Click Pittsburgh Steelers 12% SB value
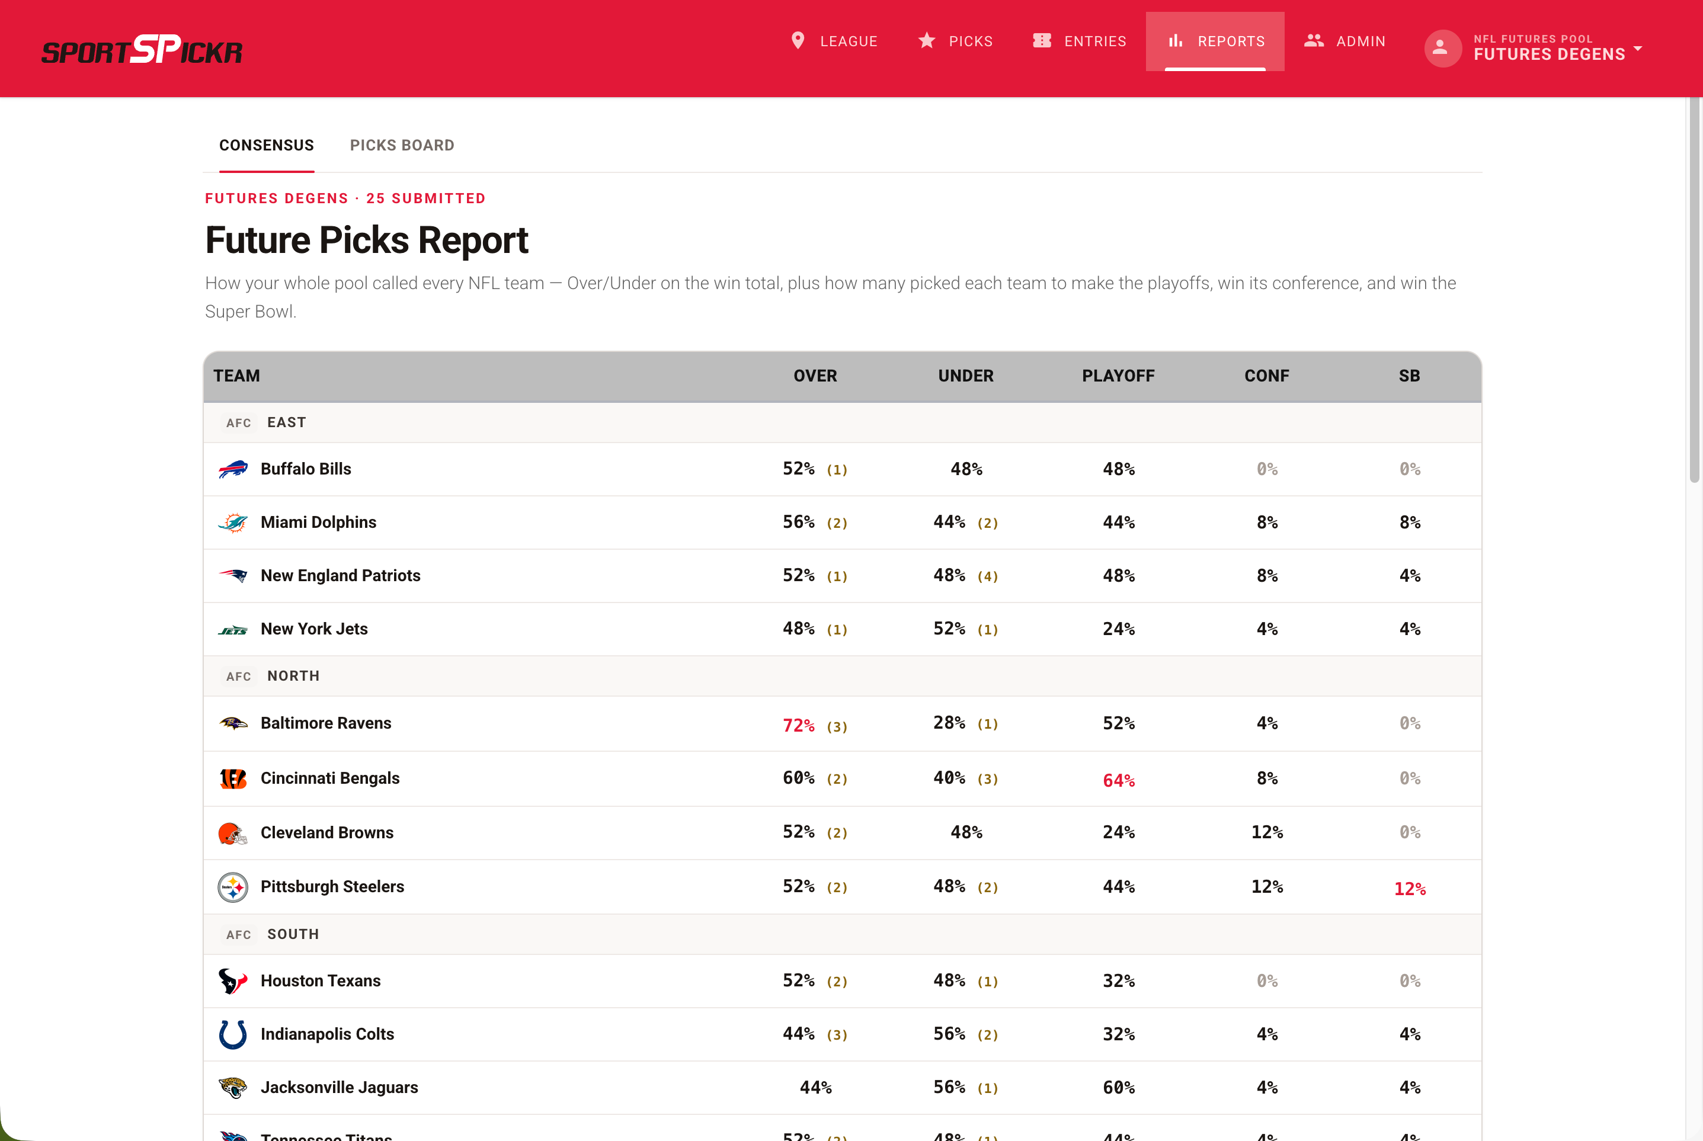Image resolution: width=1703 pixels, height=1141 pixels. [1410, 889]
